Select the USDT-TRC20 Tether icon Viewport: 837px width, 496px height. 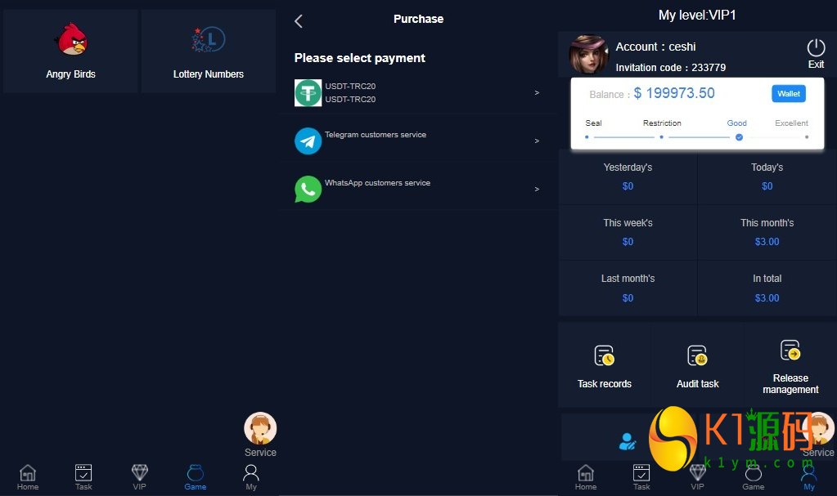[308, 93]
